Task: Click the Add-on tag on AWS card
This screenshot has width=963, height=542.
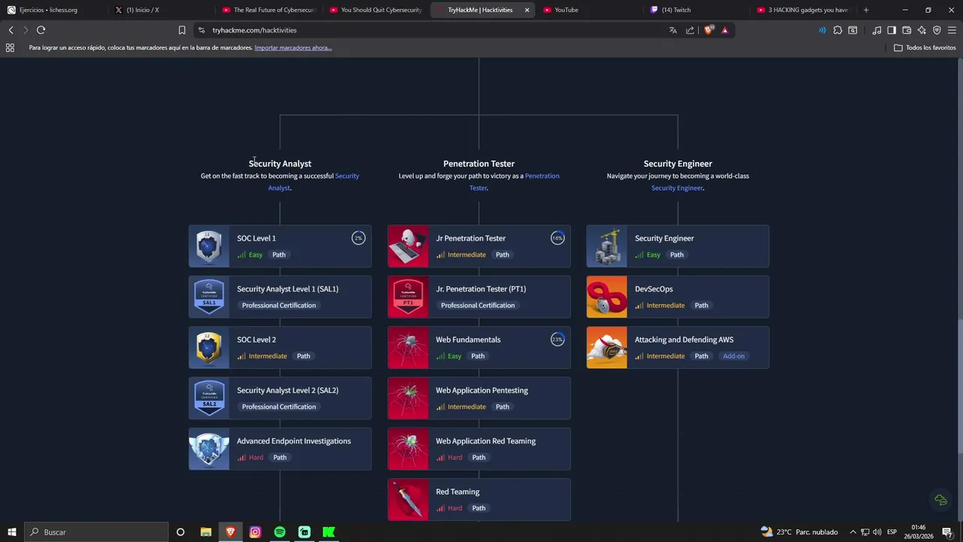Action: click(x=734, y=356)
